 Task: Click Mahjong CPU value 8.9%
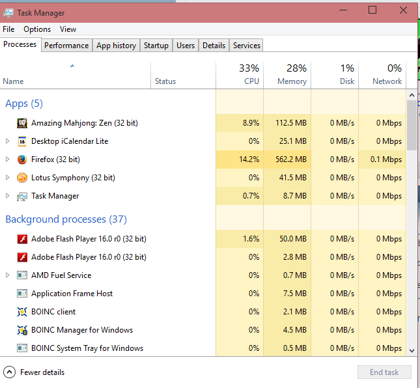[251, 123]
